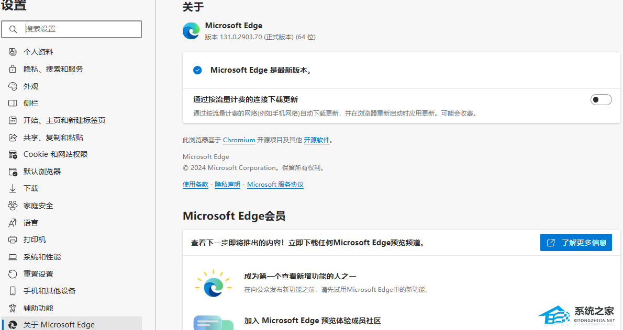The height and width of the screenshot is (330, 623).
Task: Click the 下载 download arrow icon
Action: click(13, 189)
